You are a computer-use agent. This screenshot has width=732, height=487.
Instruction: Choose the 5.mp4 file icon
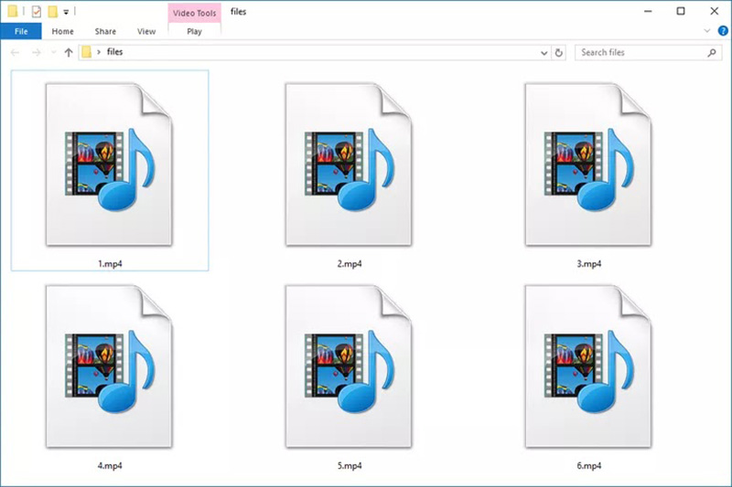point(349,366)
